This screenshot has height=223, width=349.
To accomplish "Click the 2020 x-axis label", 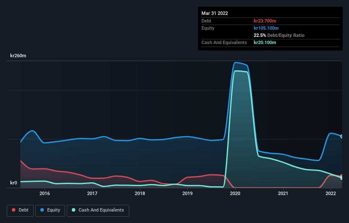I will pyautogui.click(x=235, y=193).
